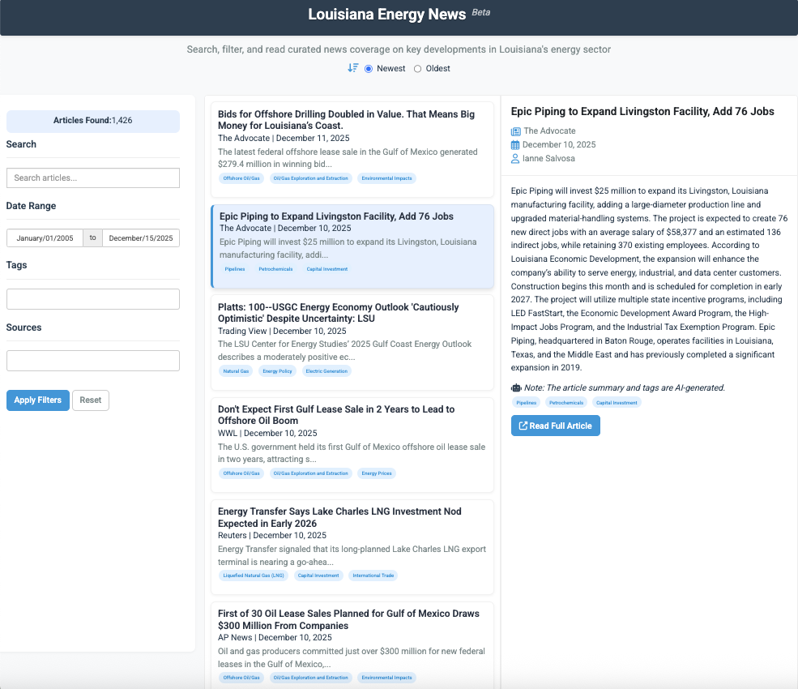Viewport: 798px width, 689px height.
Task: Click the sort order icon
Action: [353, 68]
